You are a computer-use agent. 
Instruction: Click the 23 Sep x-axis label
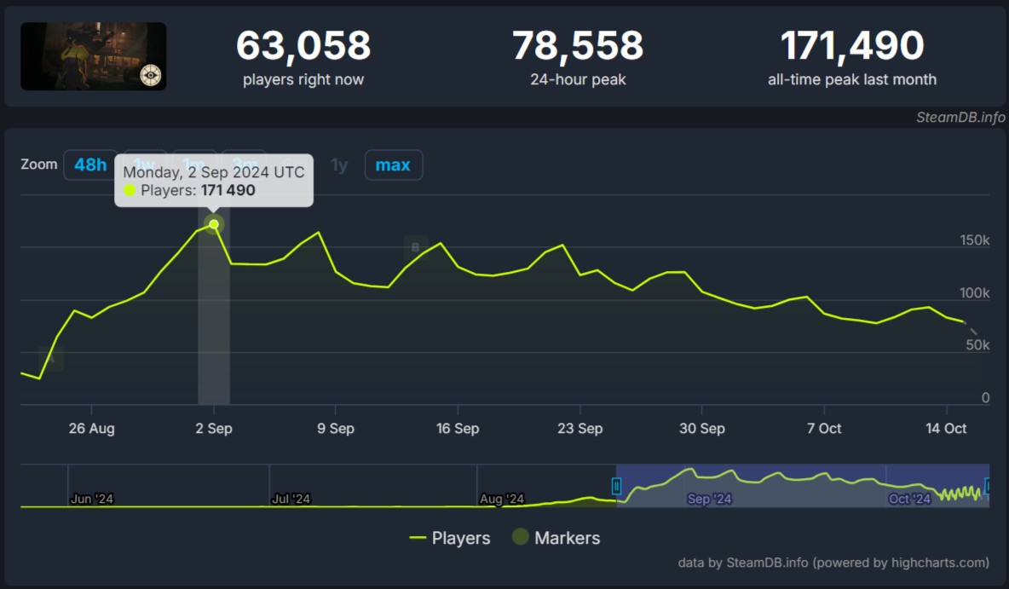coord(579,428)
